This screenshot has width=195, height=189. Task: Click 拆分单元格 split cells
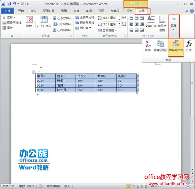coord(85,23)
